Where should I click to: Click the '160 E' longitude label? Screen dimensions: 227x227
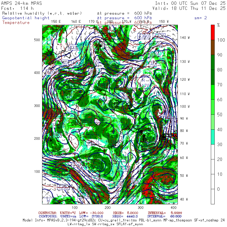[76, 22]
